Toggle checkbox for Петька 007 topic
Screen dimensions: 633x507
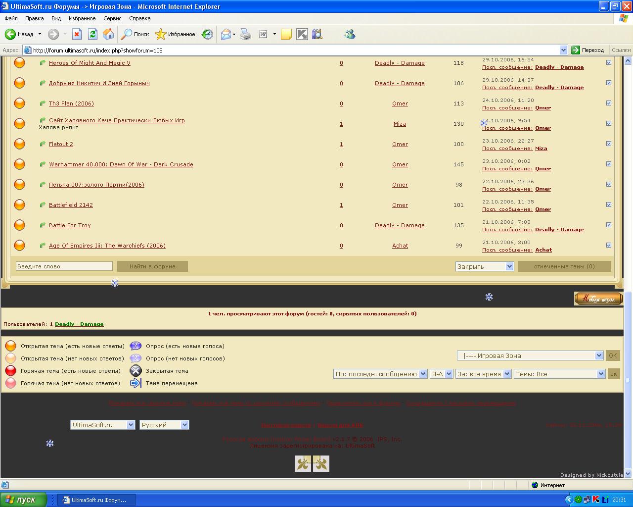pos(609,184)
